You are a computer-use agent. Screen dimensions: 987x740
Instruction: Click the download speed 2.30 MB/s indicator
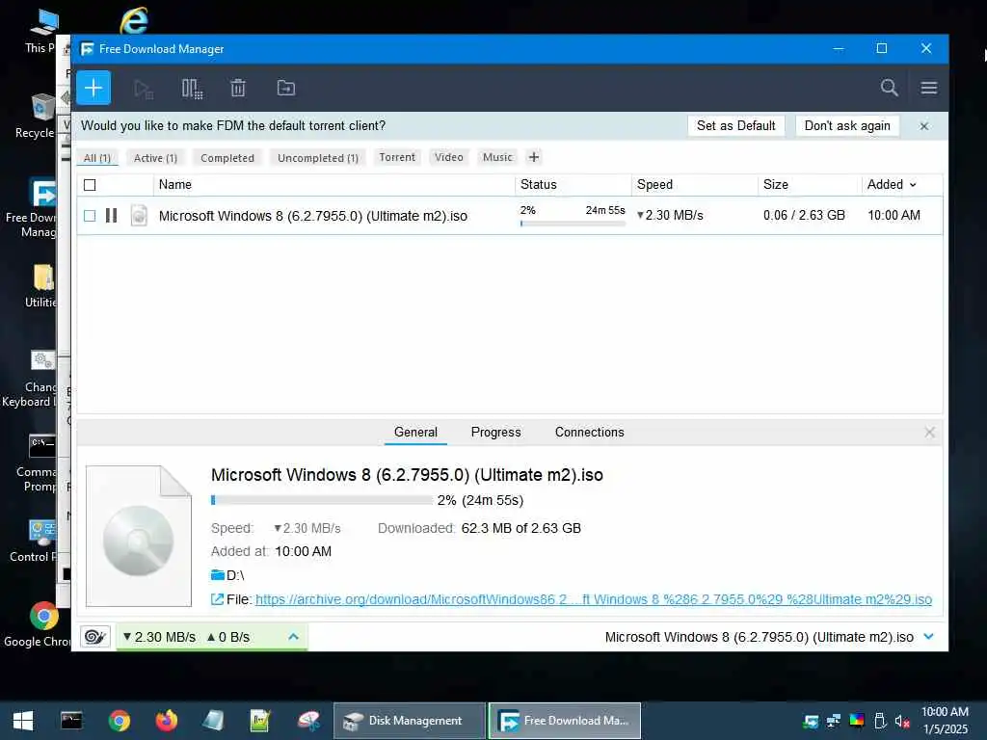(159, 637)
